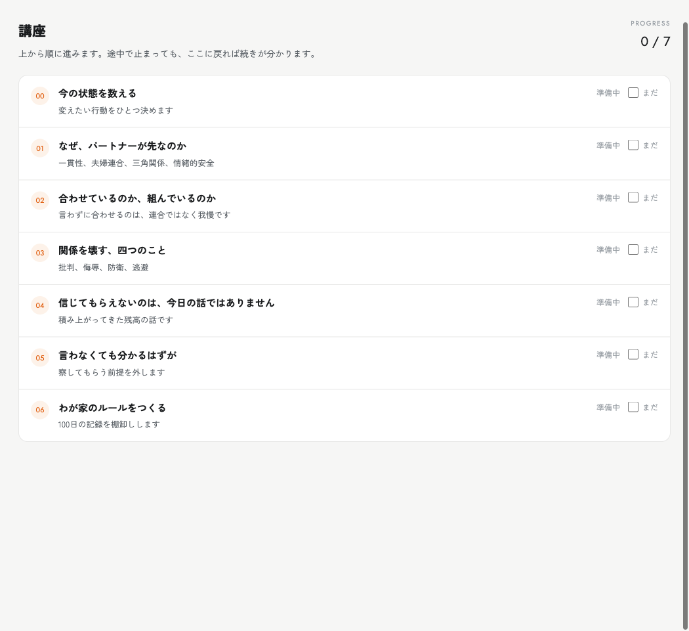This screenshot has height=631, width=689.
Task: Click 準備中 status in row 05
Action: (x=608, y=355)
